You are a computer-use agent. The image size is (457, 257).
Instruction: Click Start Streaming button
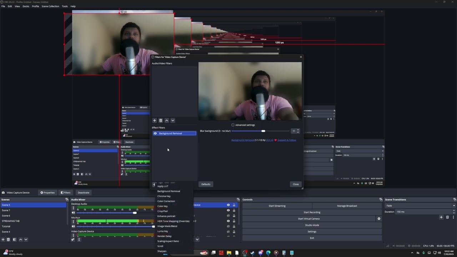277,206
